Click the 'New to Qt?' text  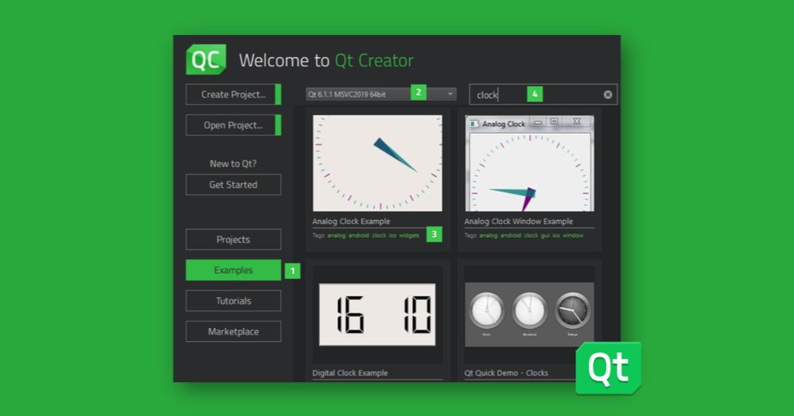[234, 164]
